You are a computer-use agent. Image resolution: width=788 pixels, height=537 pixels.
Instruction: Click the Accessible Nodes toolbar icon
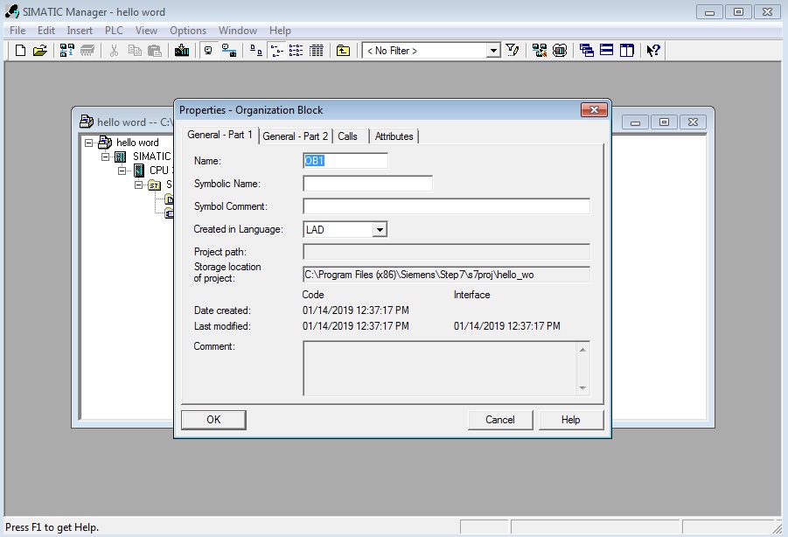point(67,51)
